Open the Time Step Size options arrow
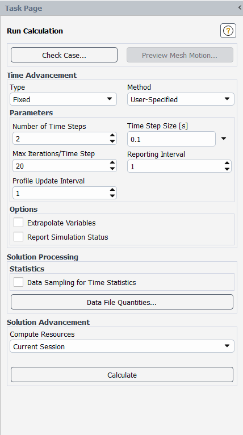This screenshot has height=435, width=243. point(224,139)
